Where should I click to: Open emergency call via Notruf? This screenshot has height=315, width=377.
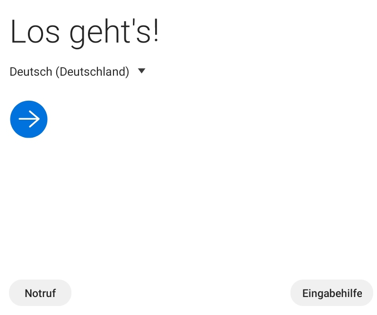40,293
